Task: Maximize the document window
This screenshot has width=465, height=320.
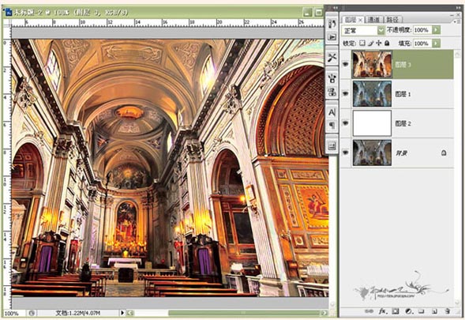Action: click(318, 13)
